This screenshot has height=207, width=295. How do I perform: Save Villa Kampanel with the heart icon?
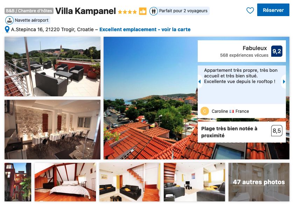(x=250, y=11)
